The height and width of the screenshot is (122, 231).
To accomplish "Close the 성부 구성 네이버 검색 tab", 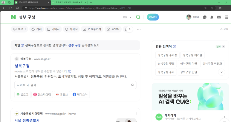I will (48, 2).
